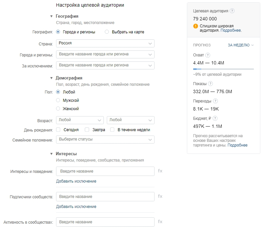Click question mark icon beside Охват
The image size is (264, 232).
pos(208,55)
